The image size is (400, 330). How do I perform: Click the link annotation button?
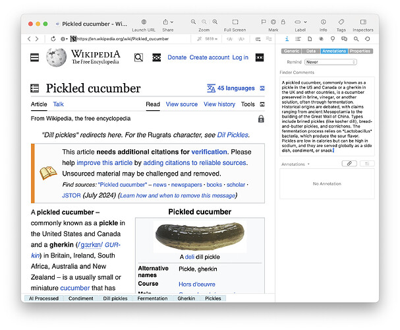pos(349,163)
